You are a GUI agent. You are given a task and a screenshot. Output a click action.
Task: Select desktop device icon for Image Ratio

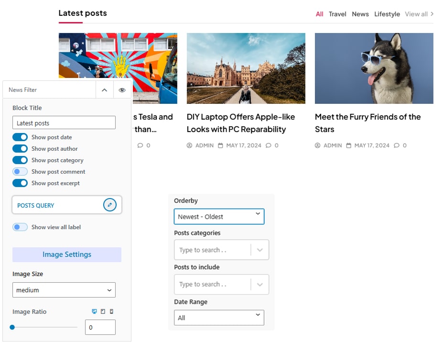[94, 311]
